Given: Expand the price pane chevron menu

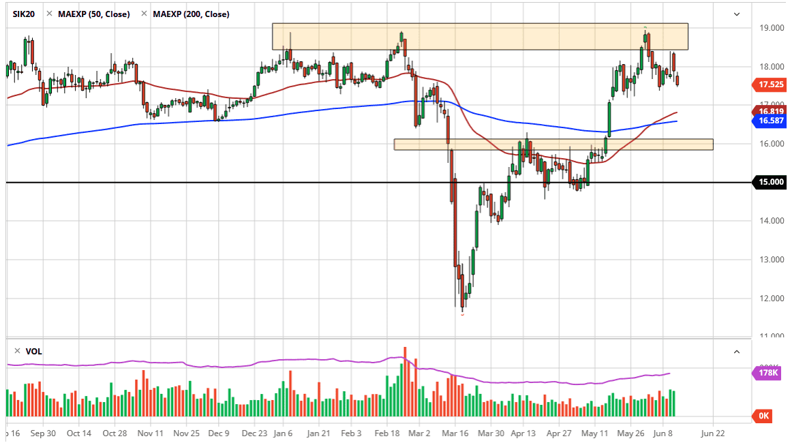Looking at the screenshot, I should (736, 14).
